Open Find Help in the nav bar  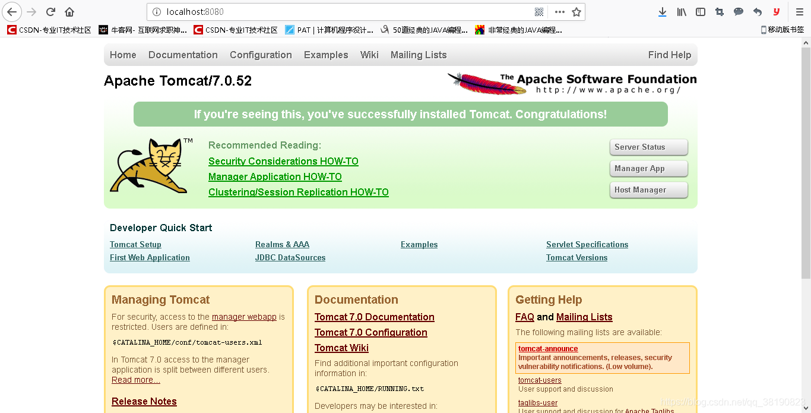[x=670, y=55]
